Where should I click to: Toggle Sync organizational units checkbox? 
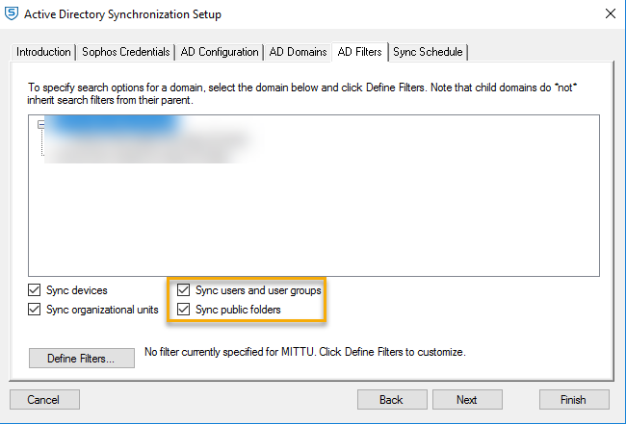click(36, 311)
